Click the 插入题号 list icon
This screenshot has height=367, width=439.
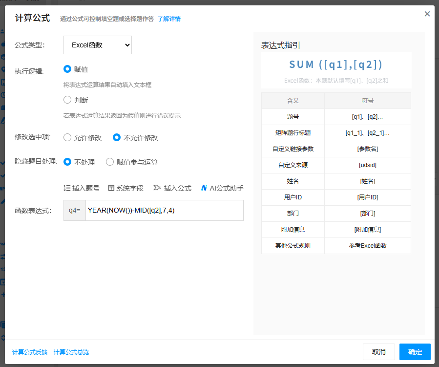coord(67,188)
